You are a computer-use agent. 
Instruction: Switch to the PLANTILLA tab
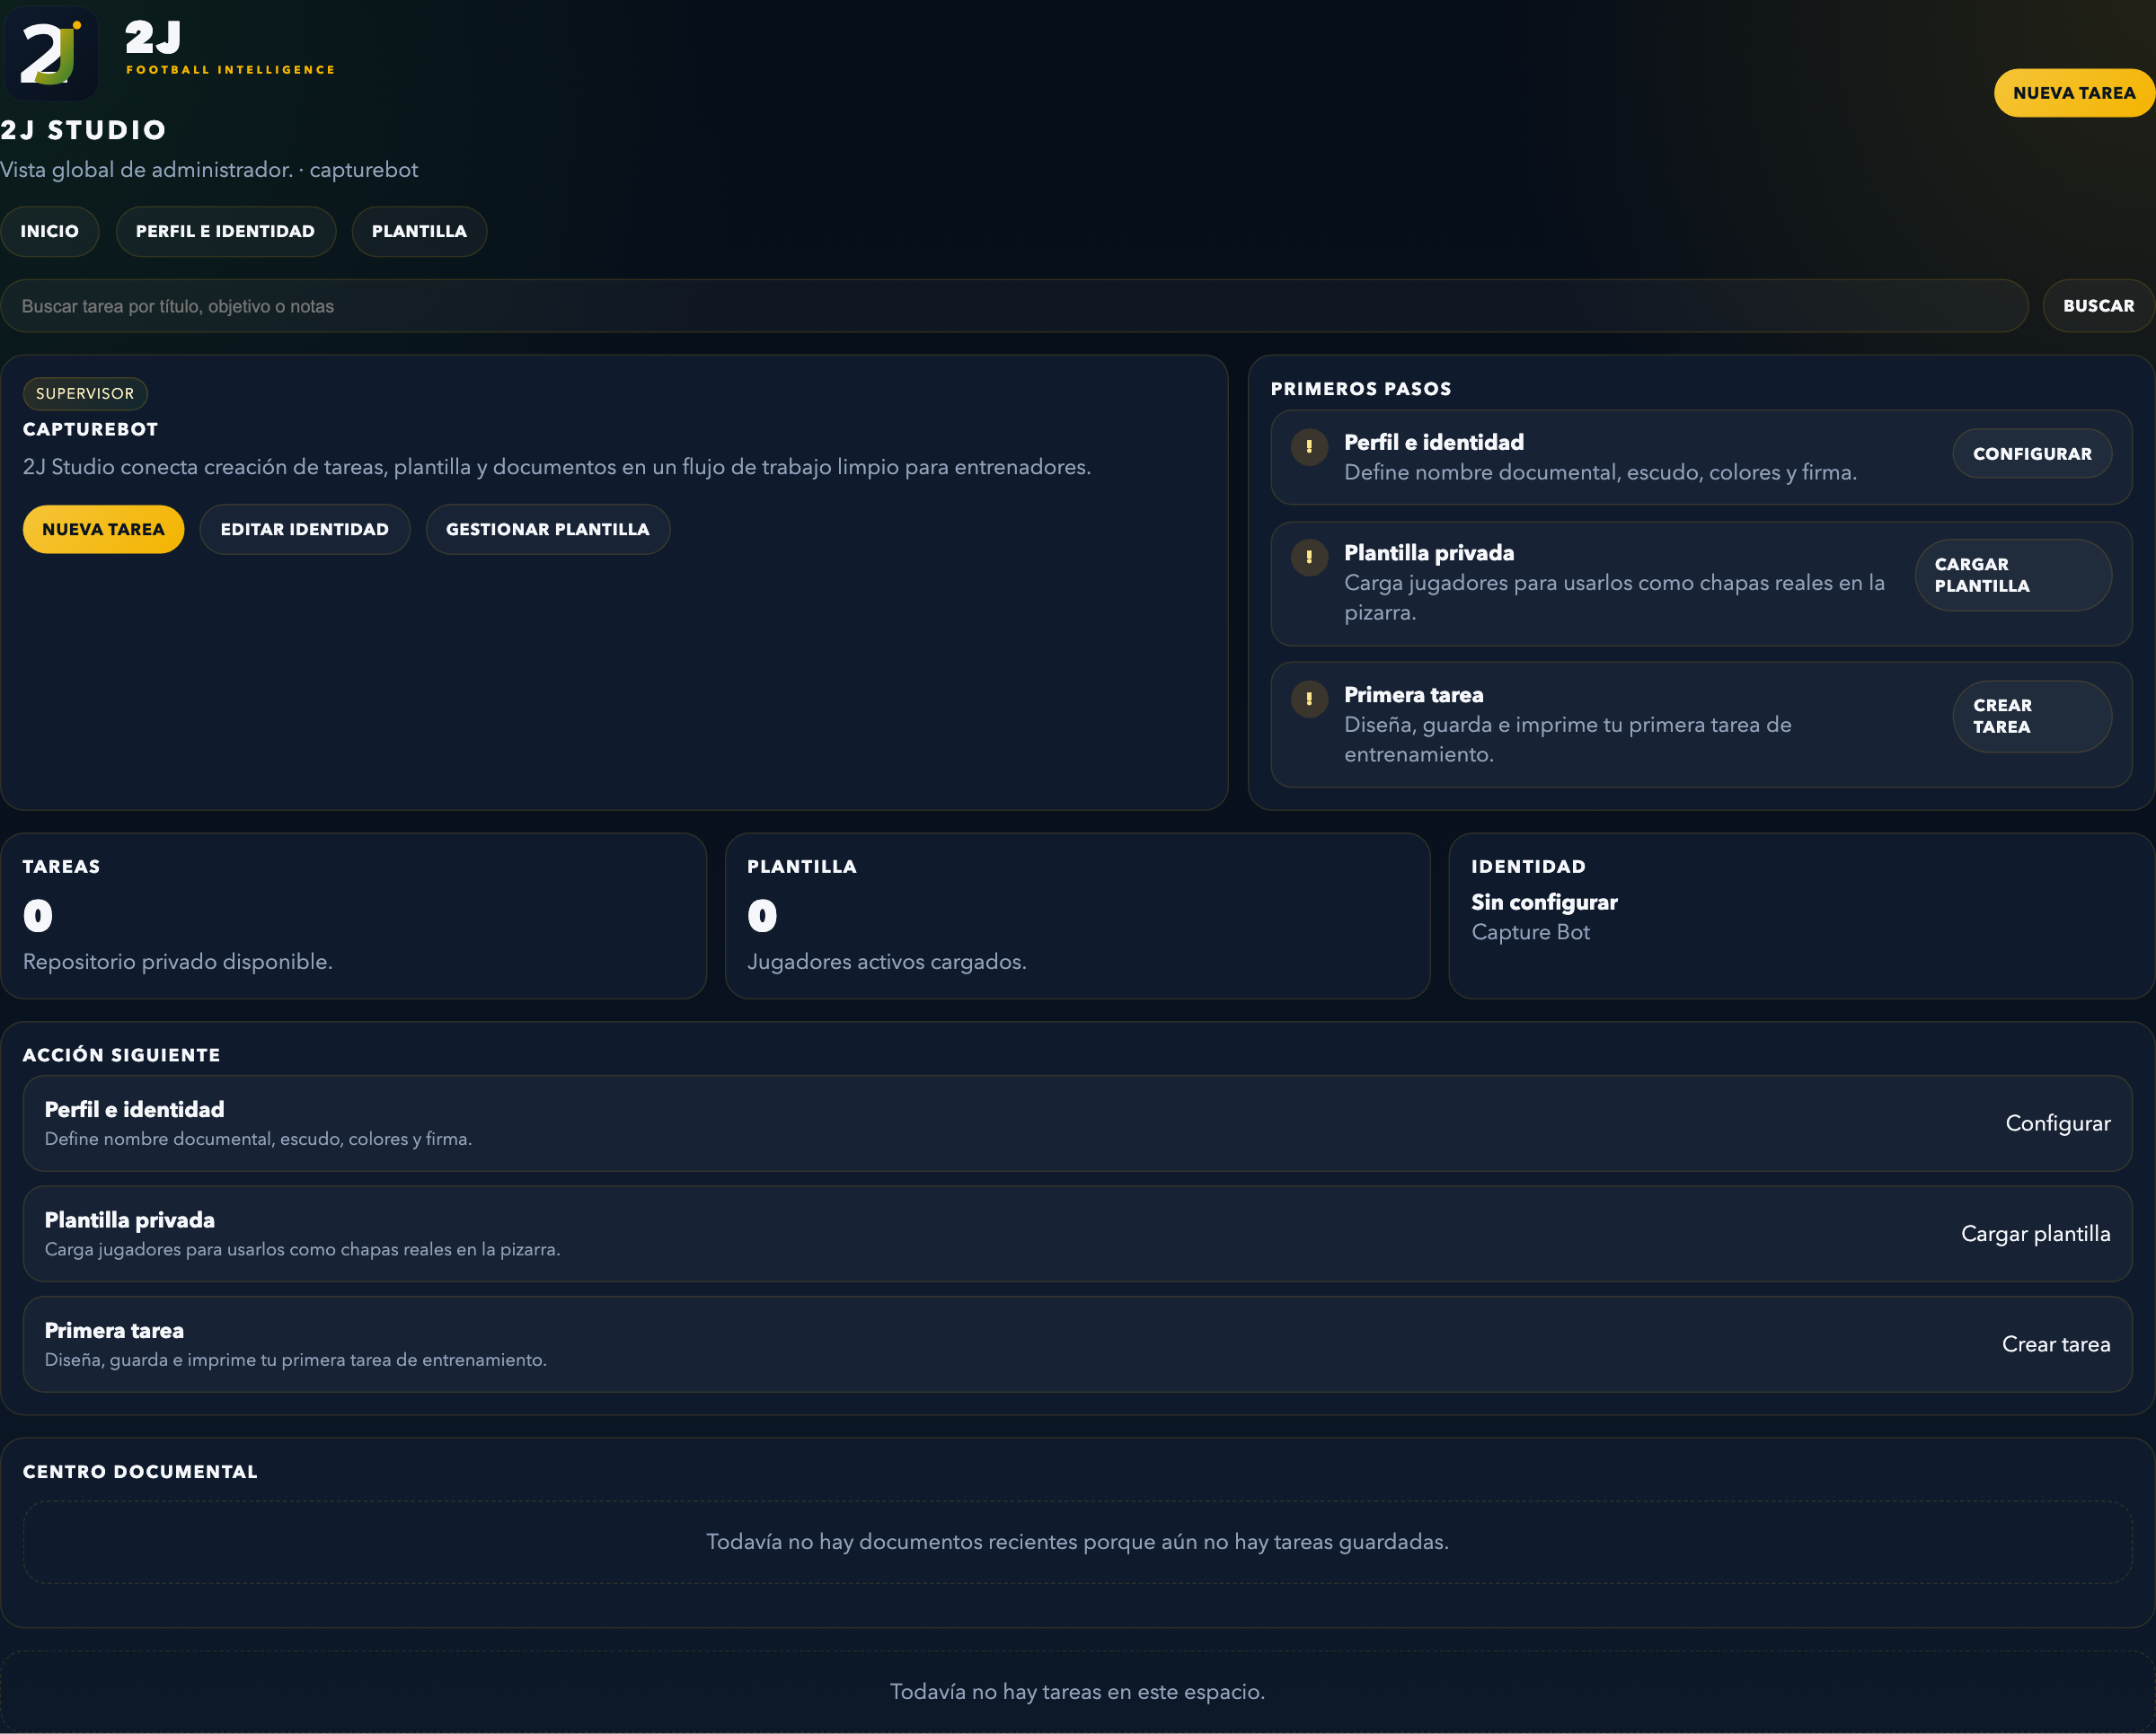point(419,231)
